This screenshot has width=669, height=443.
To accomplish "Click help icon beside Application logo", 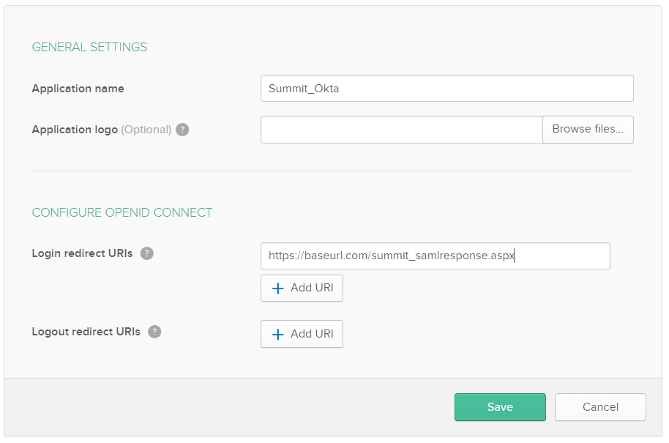I will (182, 130).
